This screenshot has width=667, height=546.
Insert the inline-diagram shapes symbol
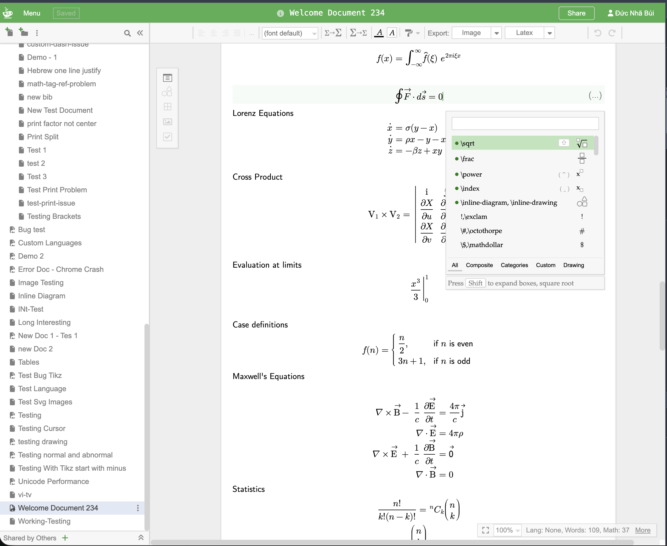click(x=582, y=202)
